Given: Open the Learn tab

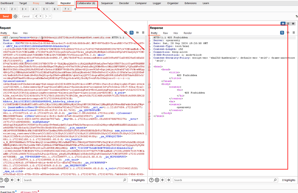Looking at the screenshot, I should tap(206, 3).
